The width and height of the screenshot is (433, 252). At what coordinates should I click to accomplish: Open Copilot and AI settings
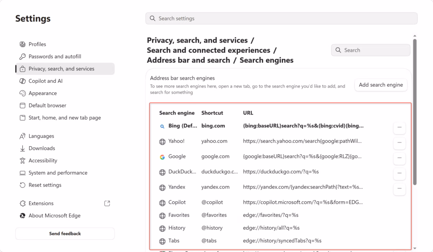tap(65, 81)
